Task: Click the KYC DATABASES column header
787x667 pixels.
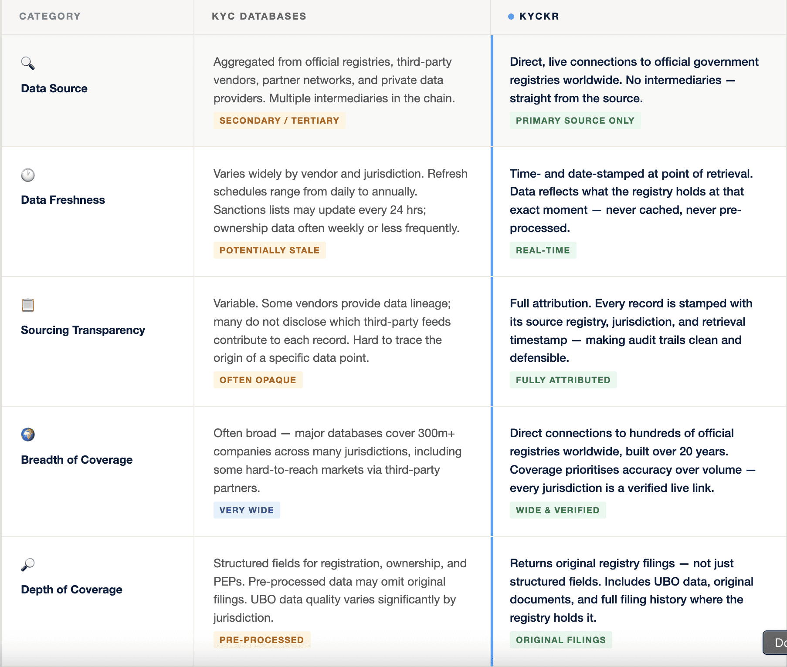Action: pyautogui.click(x=259, y=17)
